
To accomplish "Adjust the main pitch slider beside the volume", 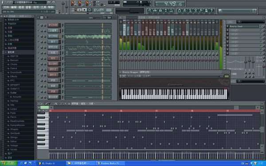I will [x=66, y=7].
